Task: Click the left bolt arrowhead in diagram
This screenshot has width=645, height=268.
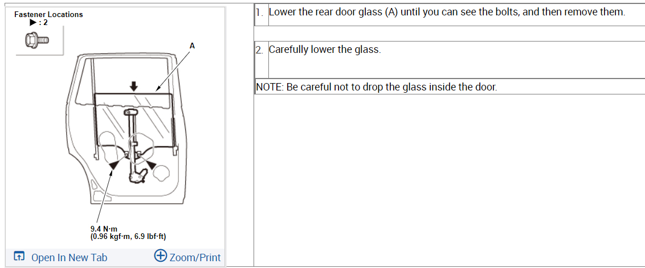Action: coord(115,164)
